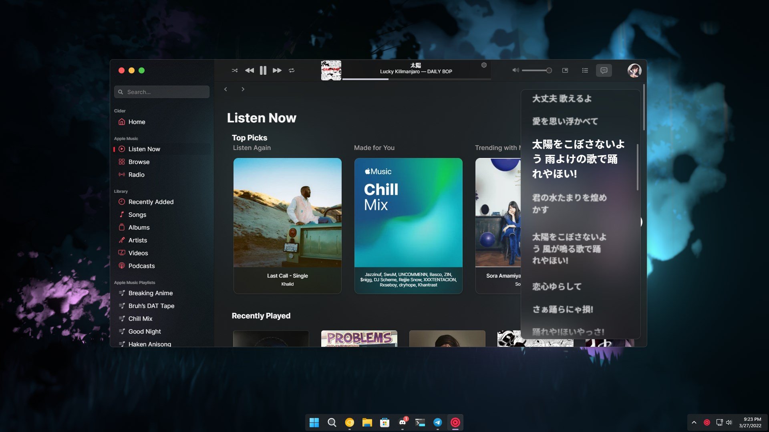The image size is (769, 432).
Task: Select Browse in the sidebar menu
Action: tap(138, 162)
